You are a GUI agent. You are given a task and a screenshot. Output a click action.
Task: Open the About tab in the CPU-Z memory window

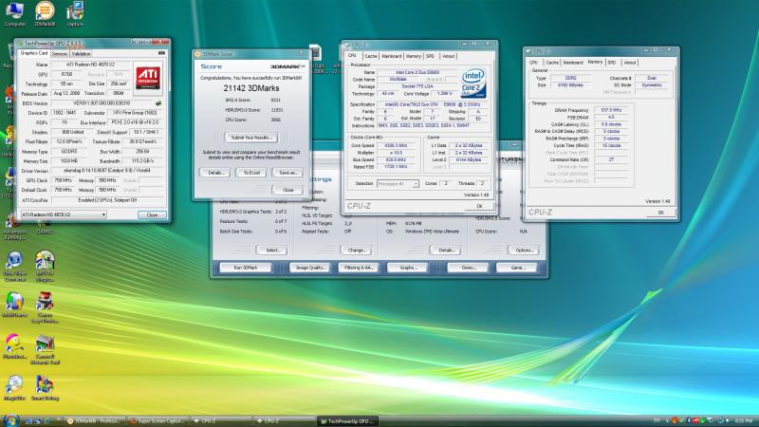(x=630, y=63)
